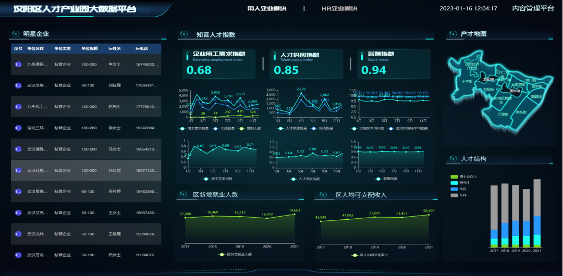Click the 区人均可支配收入 header icon

click(x=323, y=195)
